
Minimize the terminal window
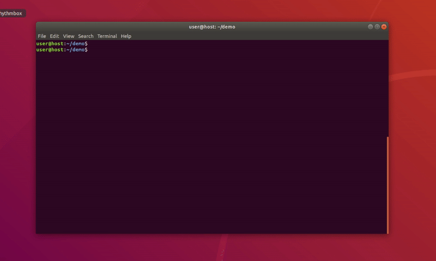pos(370,27)
